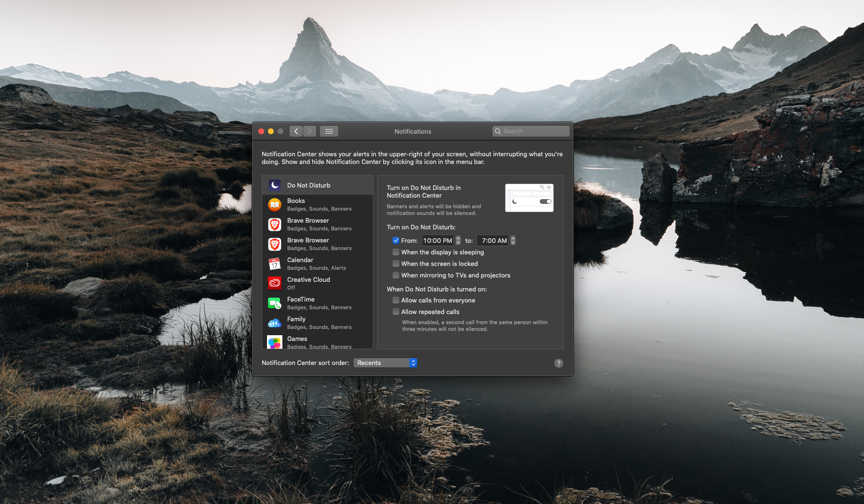This screenshot has height=504, width=864.
Task: Adjust the 7:00 AM end time stepper
Action: point(513,240)
